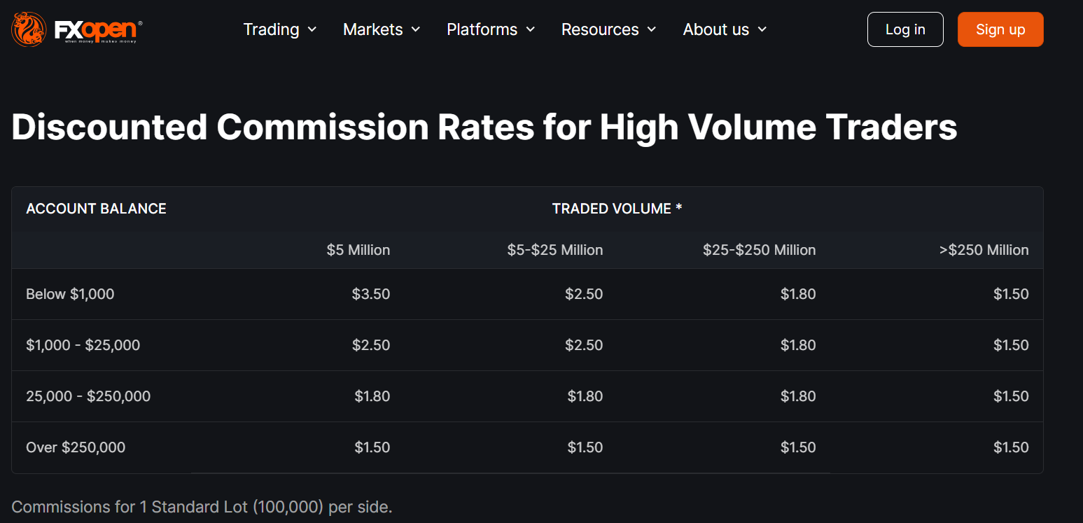Image resolution: width=1083 pixels, height=523 pixels.
Task: Click the Discounted Commission Rates page heading
Action: [484, 127]
